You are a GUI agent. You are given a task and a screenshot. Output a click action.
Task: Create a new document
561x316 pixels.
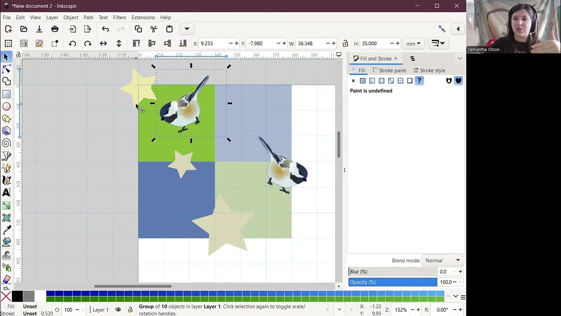8,29
